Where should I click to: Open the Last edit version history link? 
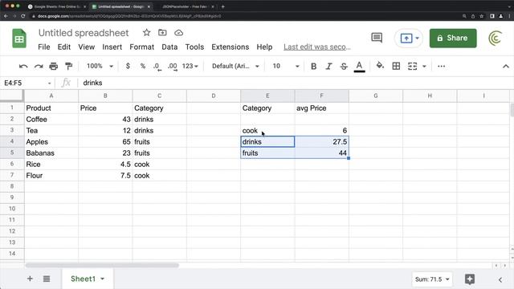tap(317, 47)
